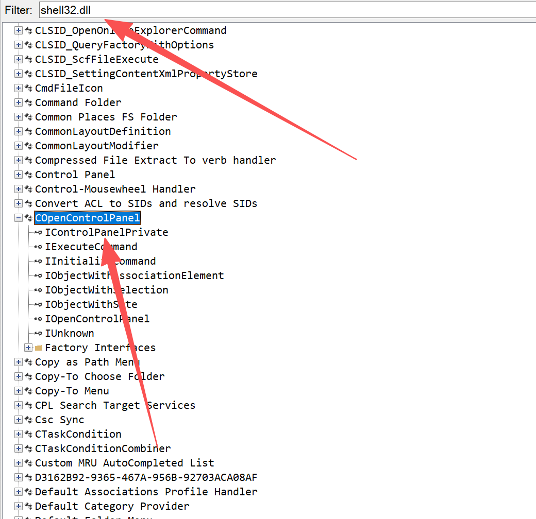Image resolution: width=536 pixels, height=519 pixels.
Task: Click the IControlPanelPrivate interface icon
Action: pos(39,232)
